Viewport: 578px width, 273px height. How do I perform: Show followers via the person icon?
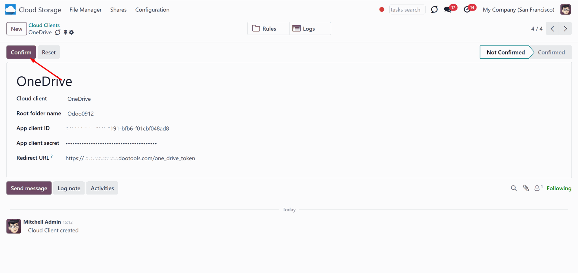pyautogui.click(x=538, y=188)
